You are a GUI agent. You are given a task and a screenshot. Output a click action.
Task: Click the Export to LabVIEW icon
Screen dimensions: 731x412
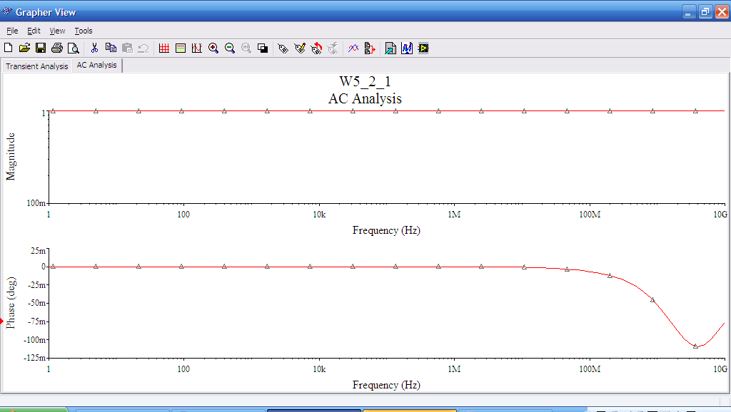[423, 48]
